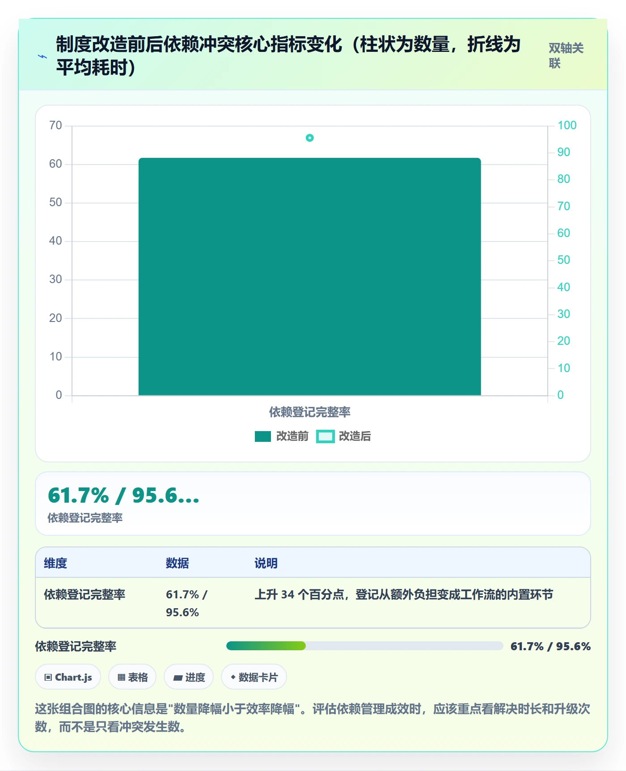
Task: Click the left-axis value 70
Action: [x=56, y=125]
